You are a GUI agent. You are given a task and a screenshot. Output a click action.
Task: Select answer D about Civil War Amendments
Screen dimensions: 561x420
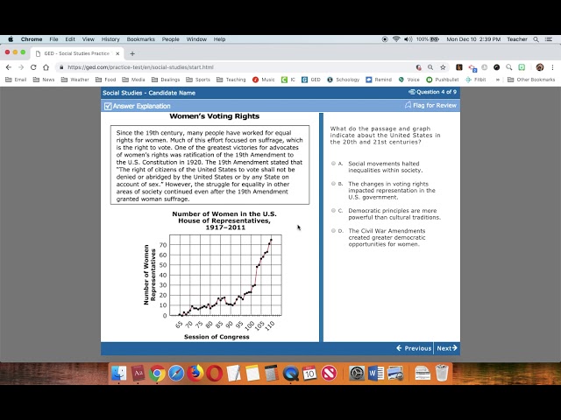tap(333, 231)
